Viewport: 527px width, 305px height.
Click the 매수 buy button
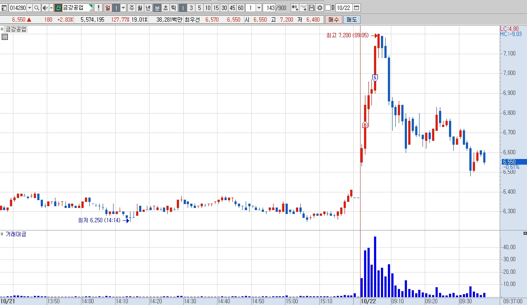click(334, 19)
